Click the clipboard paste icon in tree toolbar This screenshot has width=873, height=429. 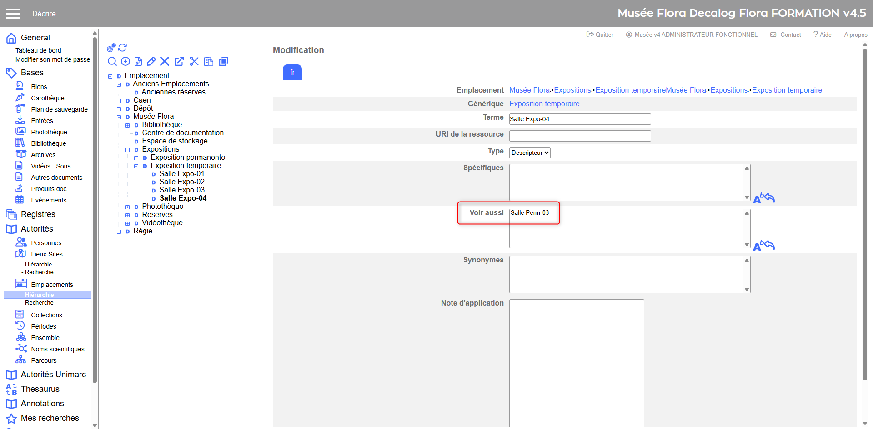pyautogui.click(x=209, y=61)
